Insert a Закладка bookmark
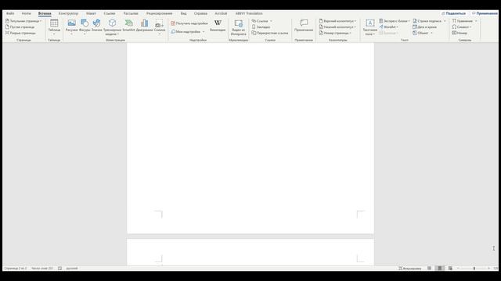501x281 pixels. pos(261,27)
